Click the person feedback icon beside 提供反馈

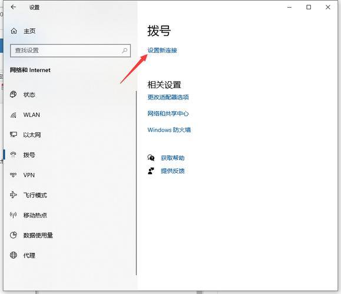[x=151, y=171]
